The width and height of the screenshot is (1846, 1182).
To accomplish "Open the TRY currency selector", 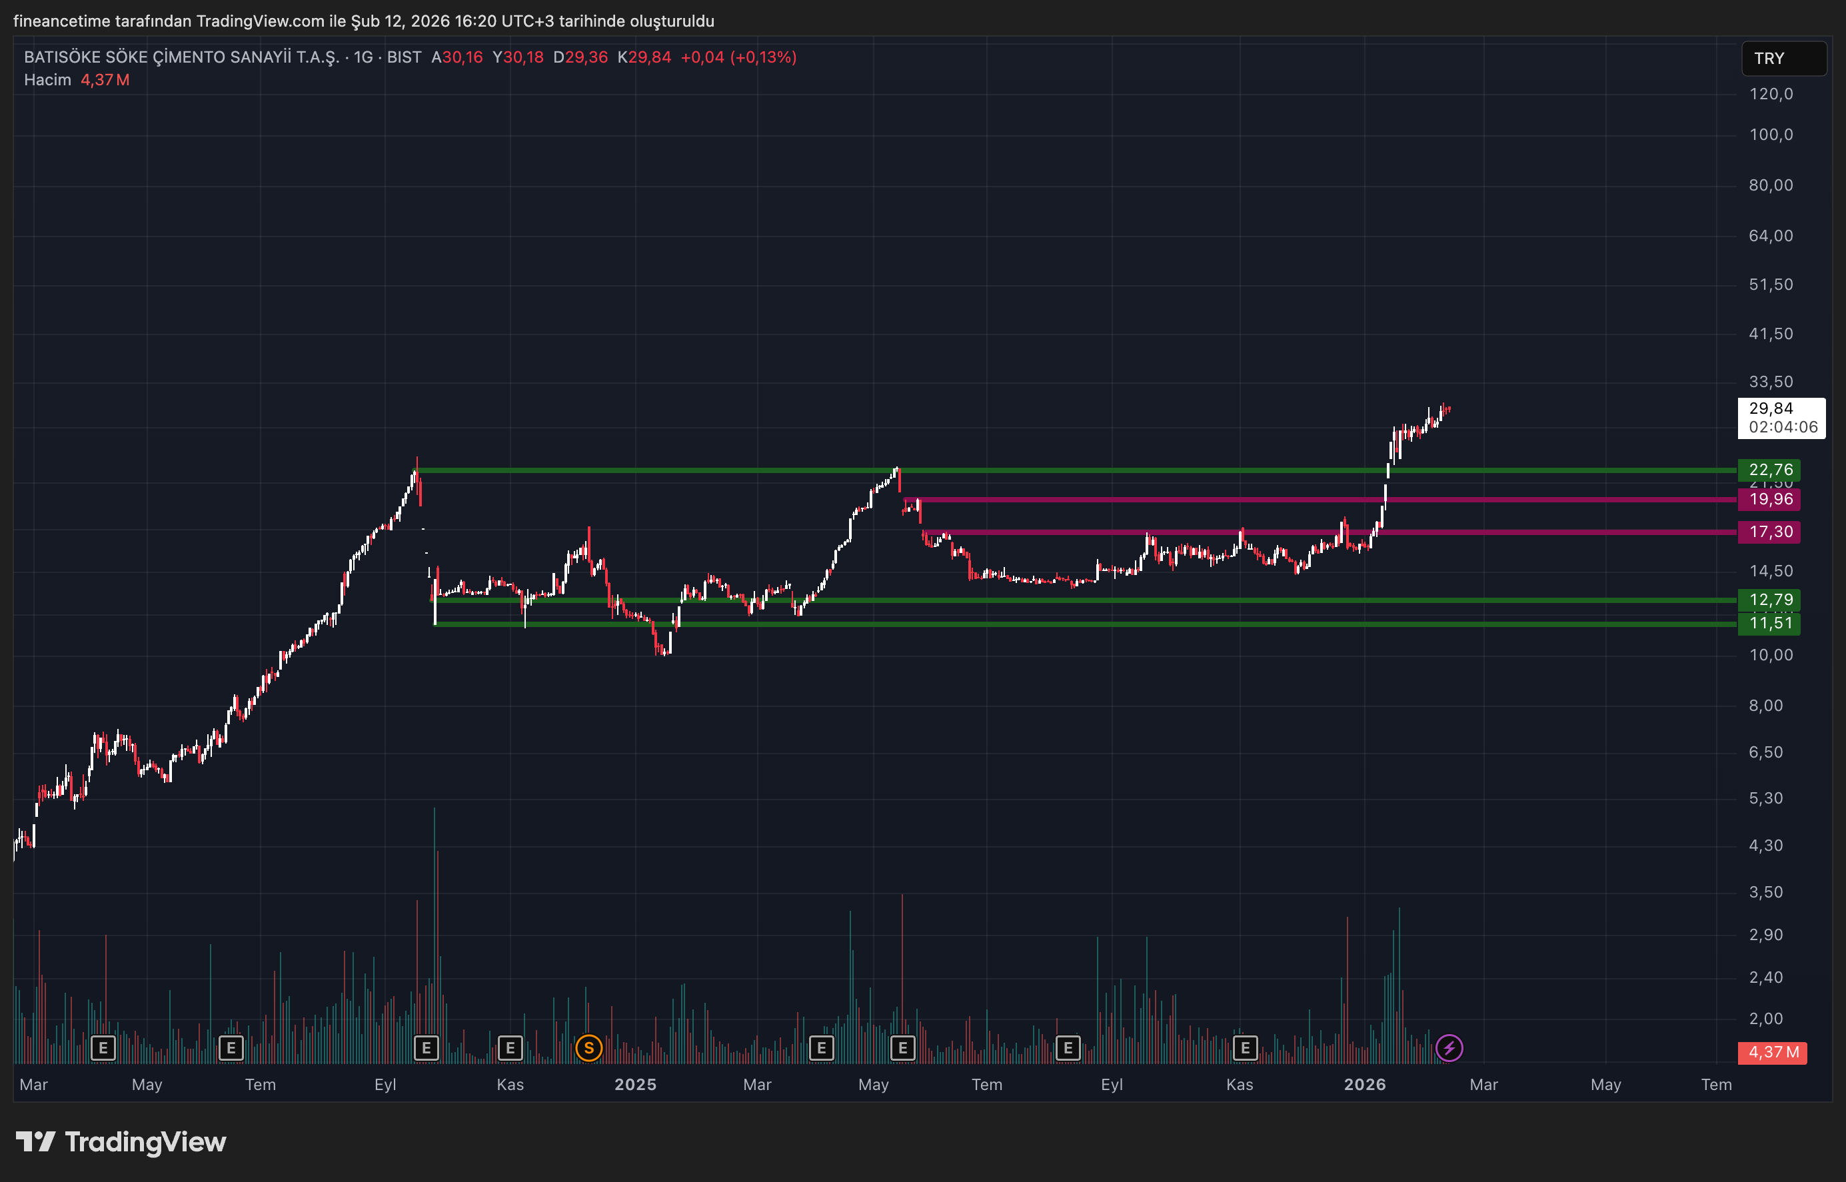I will point(1783,59).
